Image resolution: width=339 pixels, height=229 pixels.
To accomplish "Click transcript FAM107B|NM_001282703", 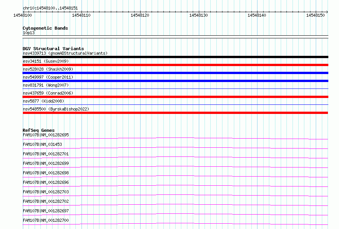I will (x=46, y=192).
